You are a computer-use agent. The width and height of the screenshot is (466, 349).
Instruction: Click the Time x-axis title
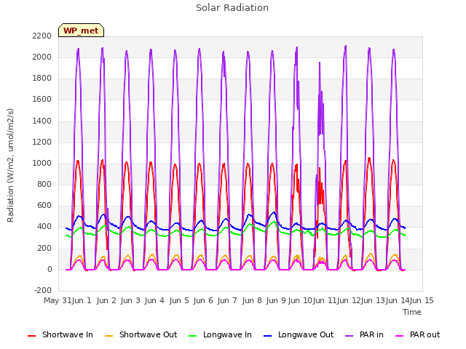(x=412, y=312)
